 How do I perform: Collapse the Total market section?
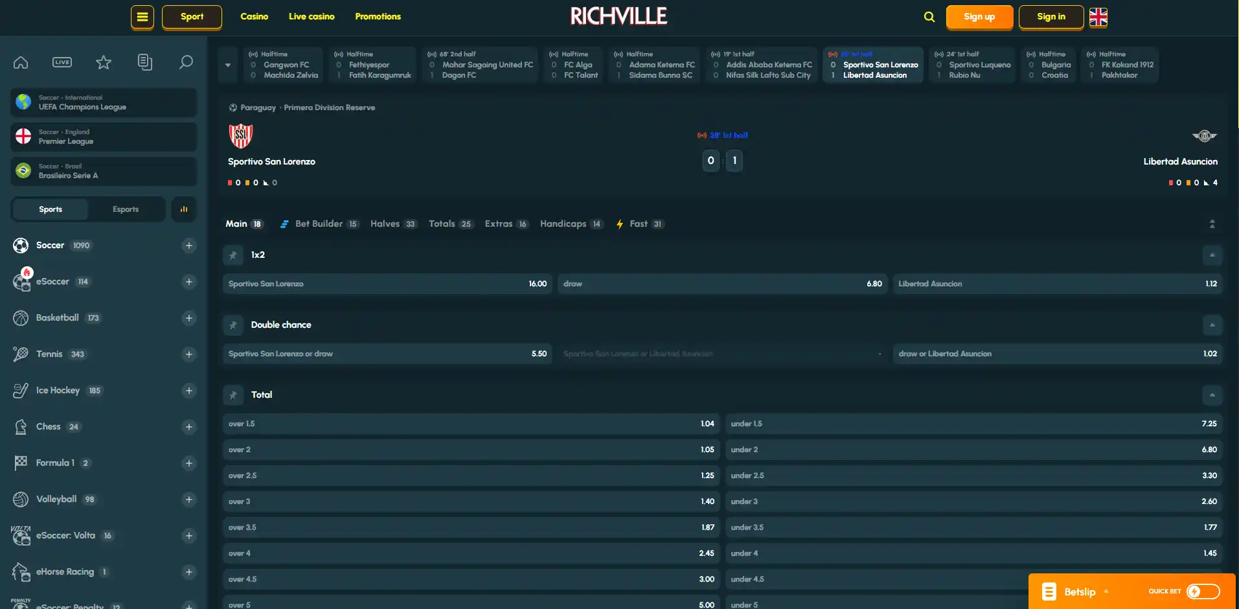click(1212, 395)
